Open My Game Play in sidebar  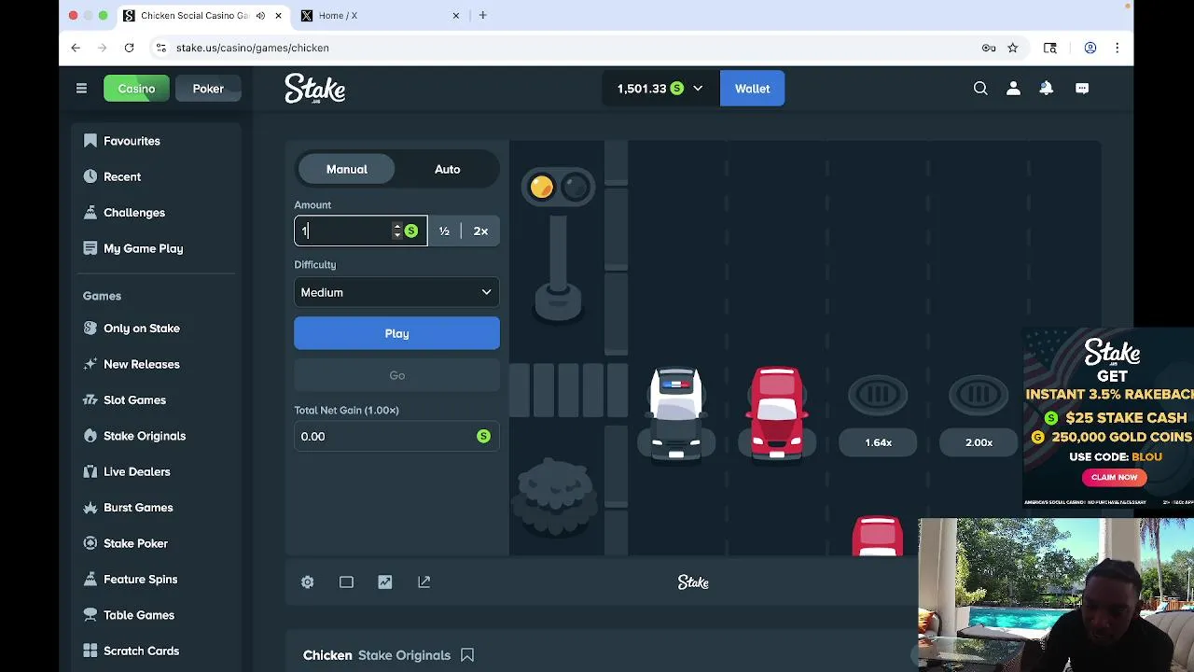[143, 248]
